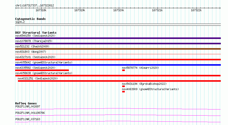The image size is (228, 125).
Task: Click the 167322k ruler position label
Action: click(x=196, y=10)
